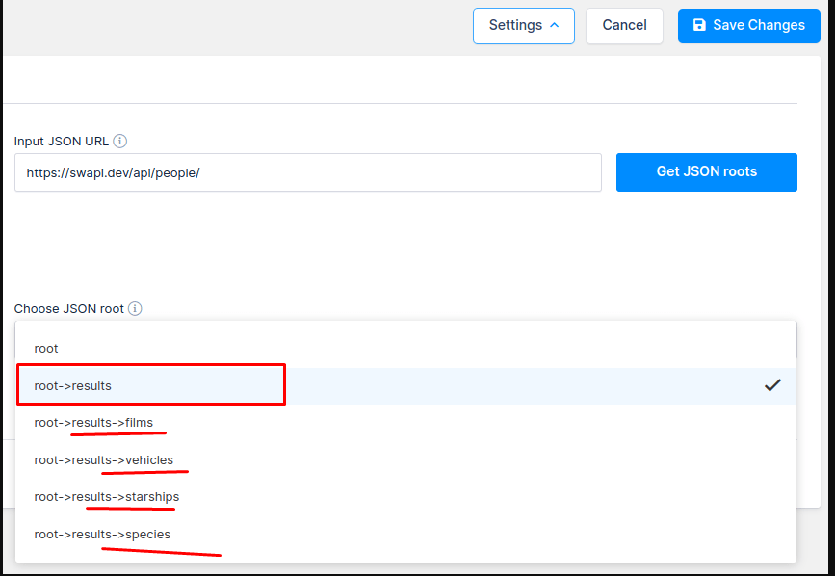Select root->results->species from the list
The image size is (835, 576).
(102, 534)
